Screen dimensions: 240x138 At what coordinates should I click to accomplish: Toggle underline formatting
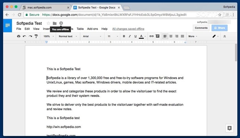(135, 36)
